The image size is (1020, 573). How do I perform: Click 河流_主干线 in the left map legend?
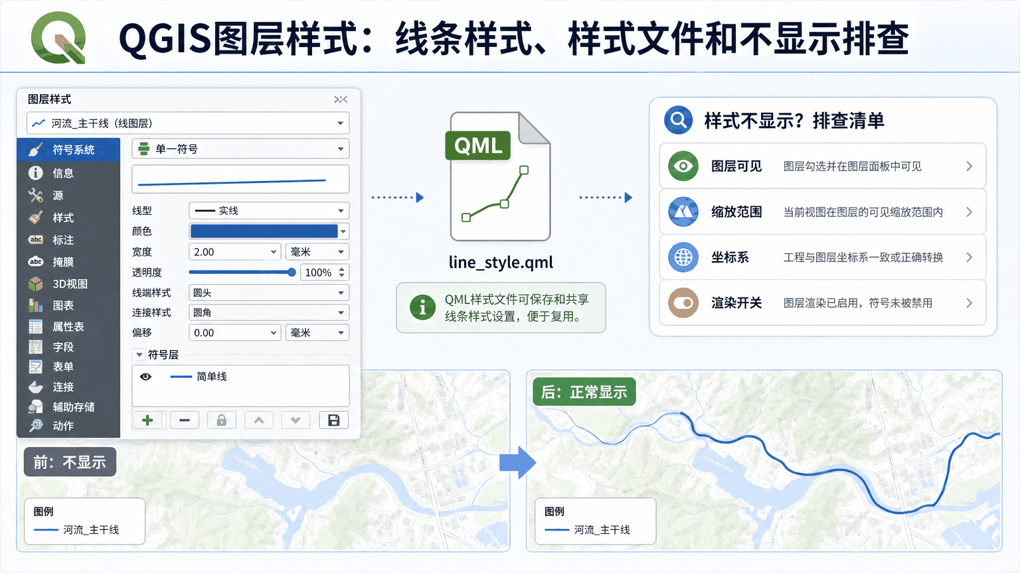(x=91, y=530)
